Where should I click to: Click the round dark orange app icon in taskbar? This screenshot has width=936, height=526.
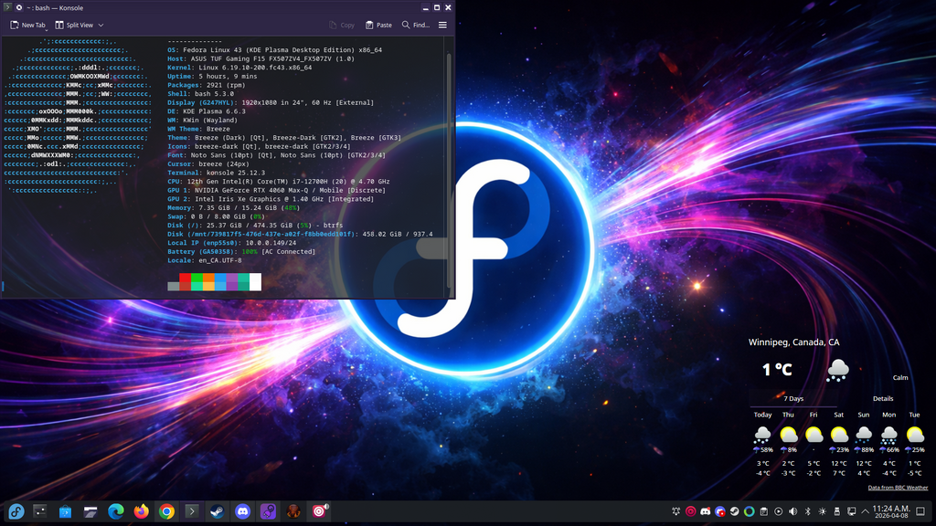(293, 511)
